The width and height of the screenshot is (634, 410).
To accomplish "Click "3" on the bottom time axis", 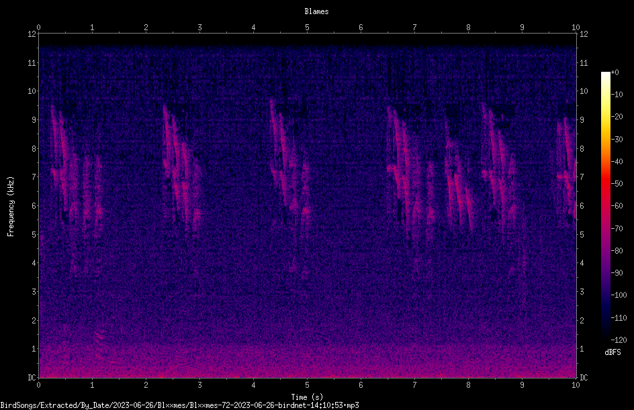I will point(199,385).
